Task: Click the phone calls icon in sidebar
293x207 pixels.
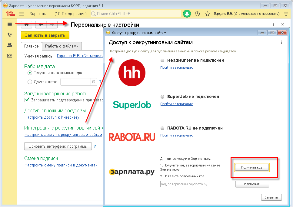Action: pyautogui.click(x=10, y=34)
